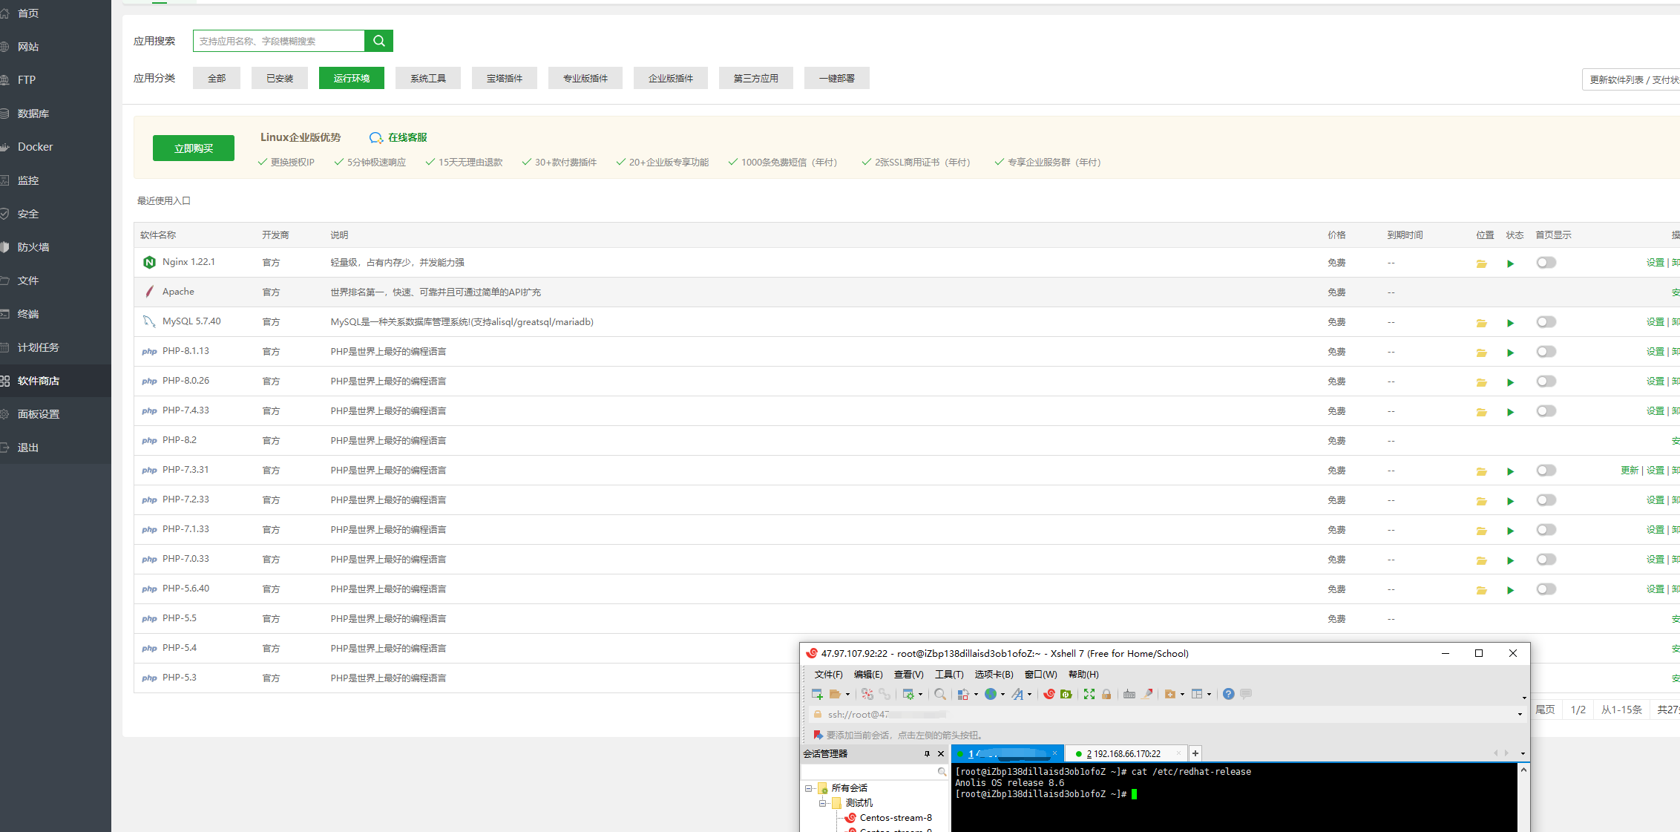This screenshot has height=832, width=1680.
Task: Click the blue help question-mark icon in Xshell
Action: [x=1229, y=694]
